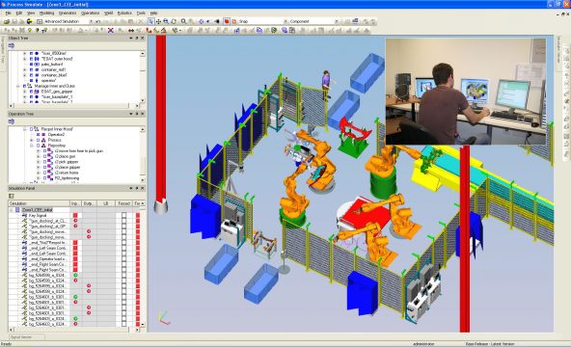Click red input indicator for Key Signal
571x347 pixels.
[x=75, y=215]
